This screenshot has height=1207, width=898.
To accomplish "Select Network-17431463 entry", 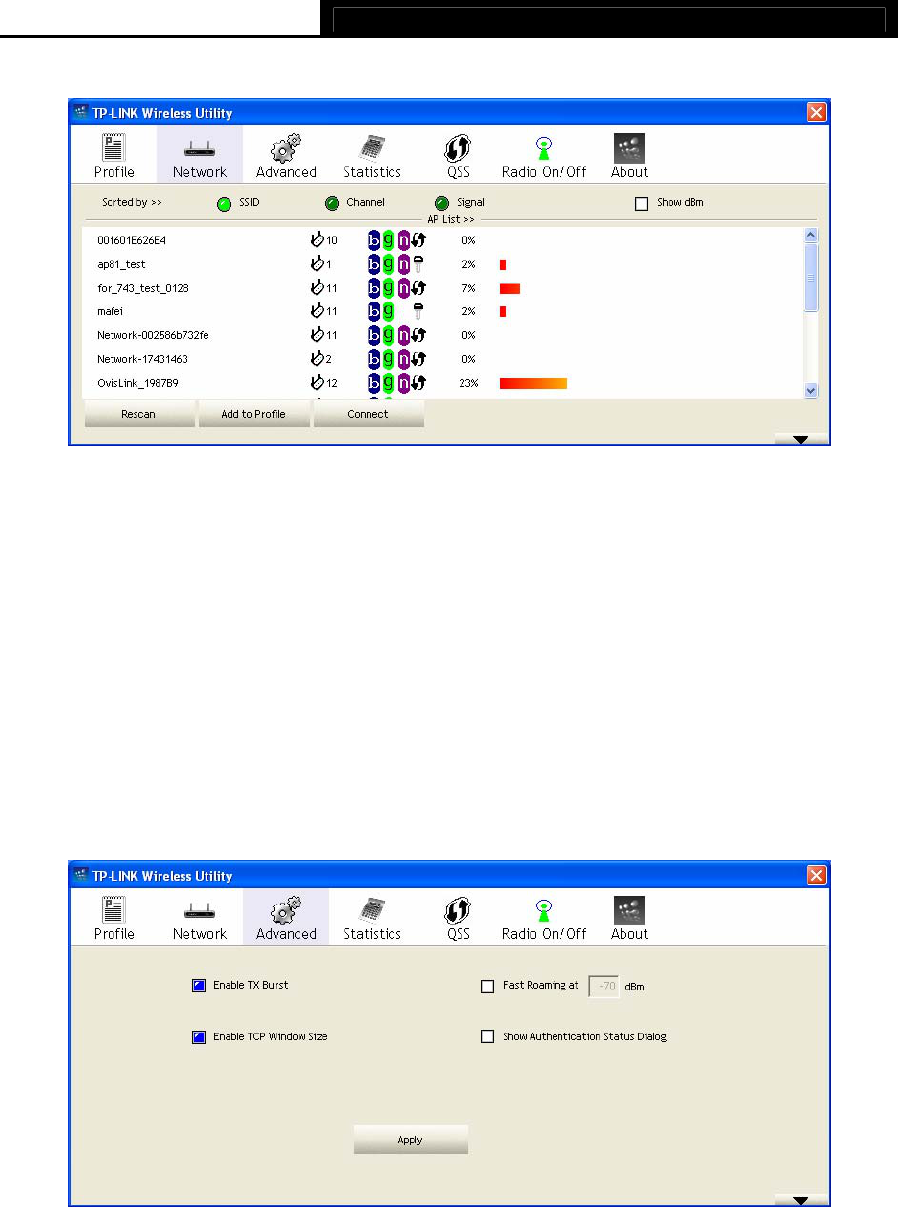I will click(x=142, y=359).
